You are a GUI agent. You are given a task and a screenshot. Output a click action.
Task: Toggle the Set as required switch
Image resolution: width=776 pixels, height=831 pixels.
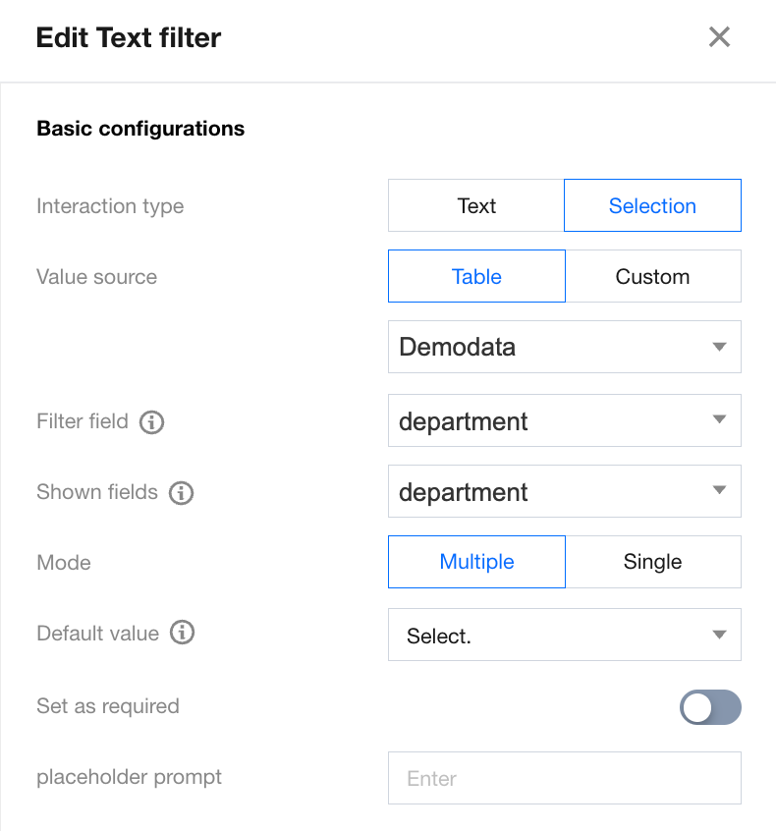pyautogui.click(x=710, y=707)
